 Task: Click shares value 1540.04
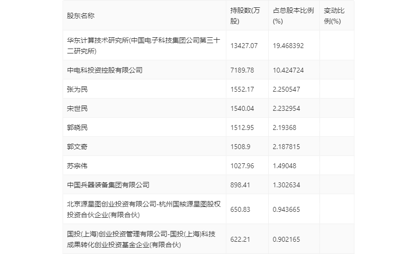[x=242, y=108]
